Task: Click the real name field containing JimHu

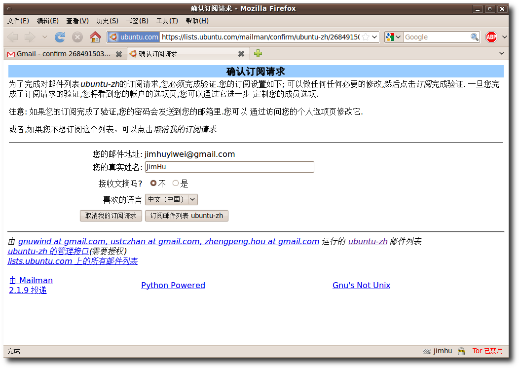Action: click(x=229, y=167)
